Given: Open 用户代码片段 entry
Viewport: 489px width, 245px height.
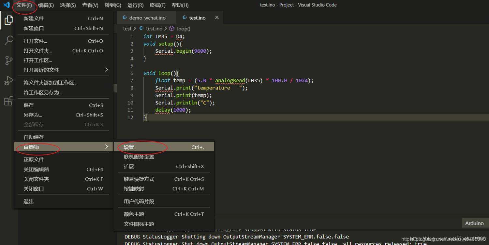Looking at the screenshot, I should tap(164, 201).
